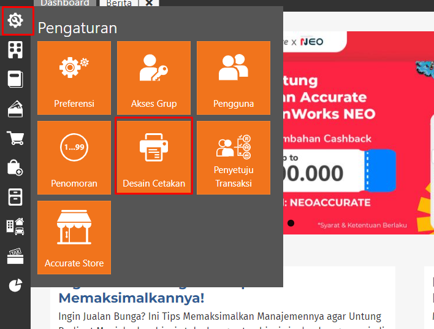
Task: Click the NEO cashback promotional banner
Action: click(359, 133)
